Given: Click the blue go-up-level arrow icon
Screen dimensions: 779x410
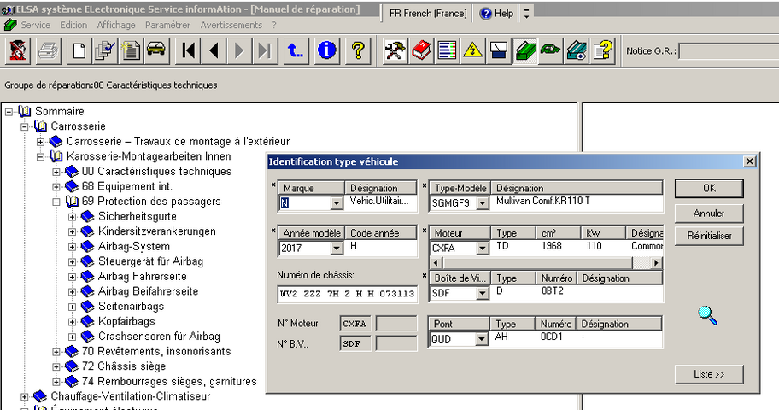Looking at the screenshot, I should tap(296, 50).
